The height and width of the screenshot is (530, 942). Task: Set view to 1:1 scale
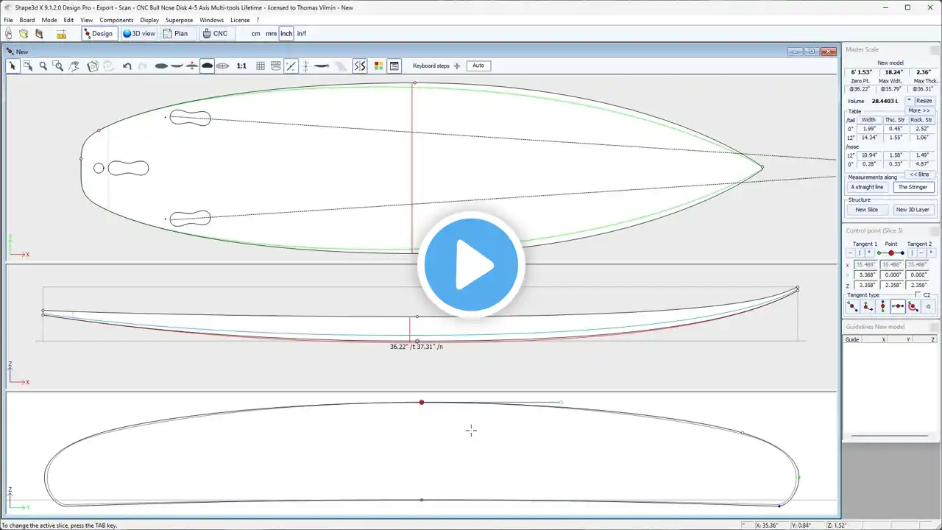click(241, 66)
